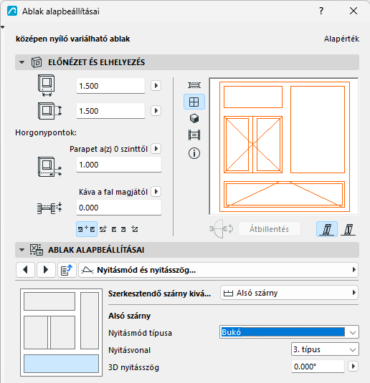The image size is (370, 383).
Task: Select the floor plan preview icon
Action: (x=194, y=85)
